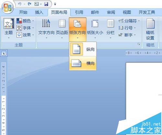The height and width of the screenshot is (135, 162).
Task: Click the 纸张大小 paper size icon
Action: (x=95, y=23)
